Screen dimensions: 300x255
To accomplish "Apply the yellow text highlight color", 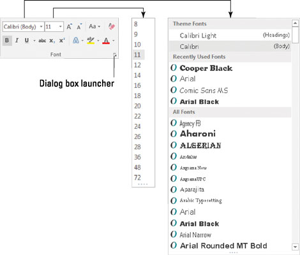I will click(91, 40).
